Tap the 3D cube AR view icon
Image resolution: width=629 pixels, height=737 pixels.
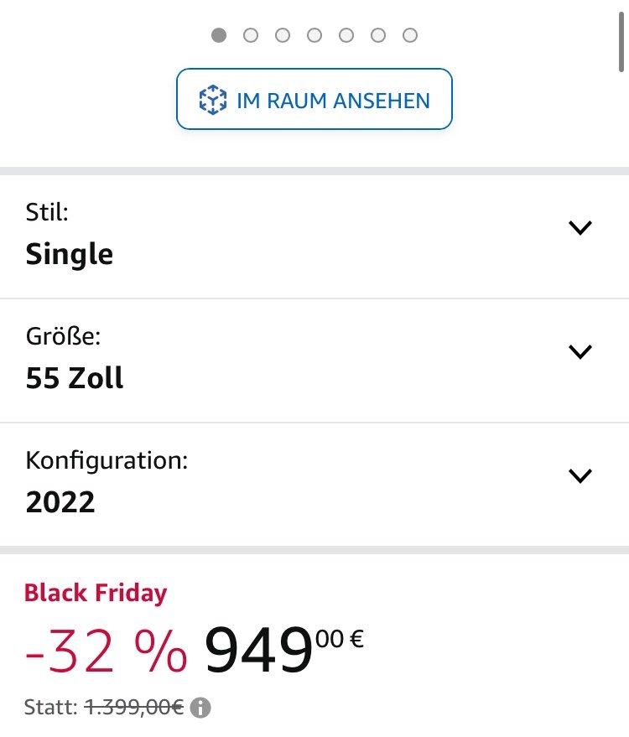point(212,100)
